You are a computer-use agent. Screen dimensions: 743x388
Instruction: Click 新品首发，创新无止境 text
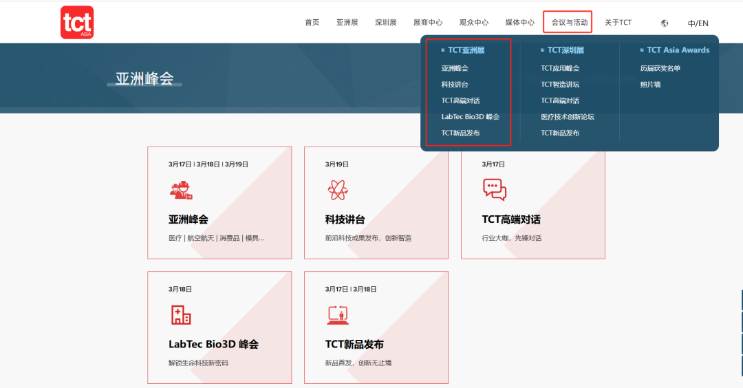[358, 363]
